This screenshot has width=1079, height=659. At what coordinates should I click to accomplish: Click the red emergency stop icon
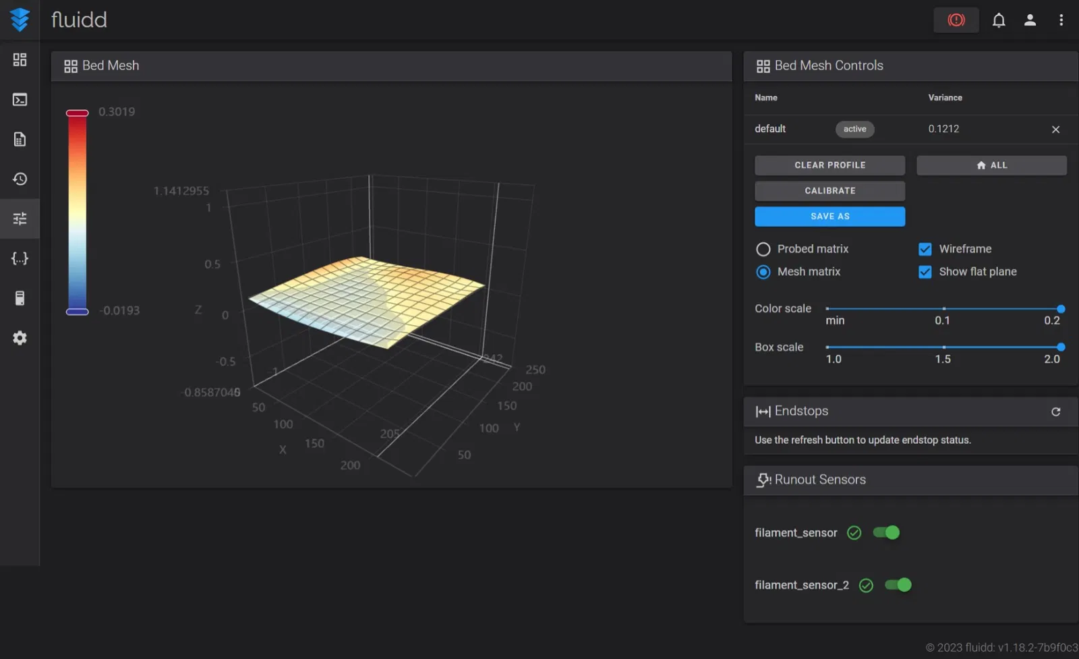pos(956,20)
